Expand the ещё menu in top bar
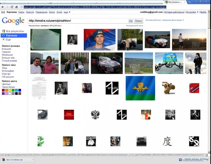Screen dimensions: 211x164 [x=67, y=12]
